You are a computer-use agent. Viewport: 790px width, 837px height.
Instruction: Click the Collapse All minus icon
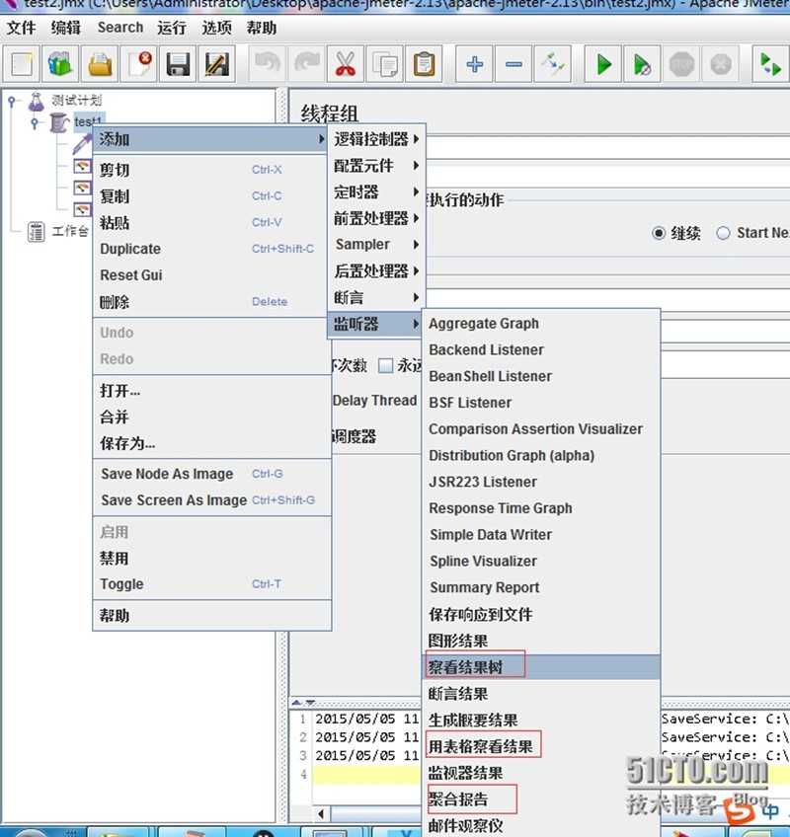513,64
